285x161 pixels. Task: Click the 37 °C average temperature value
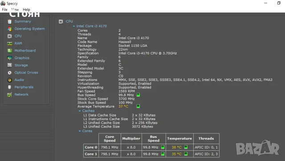123,106
